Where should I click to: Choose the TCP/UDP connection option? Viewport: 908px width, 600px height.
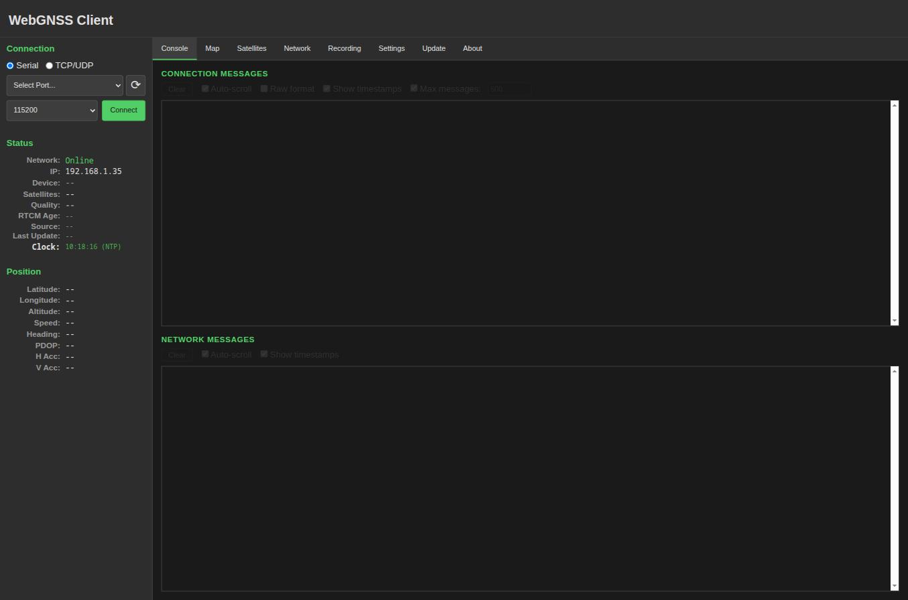pyautogui.click(x=49, y=66)
